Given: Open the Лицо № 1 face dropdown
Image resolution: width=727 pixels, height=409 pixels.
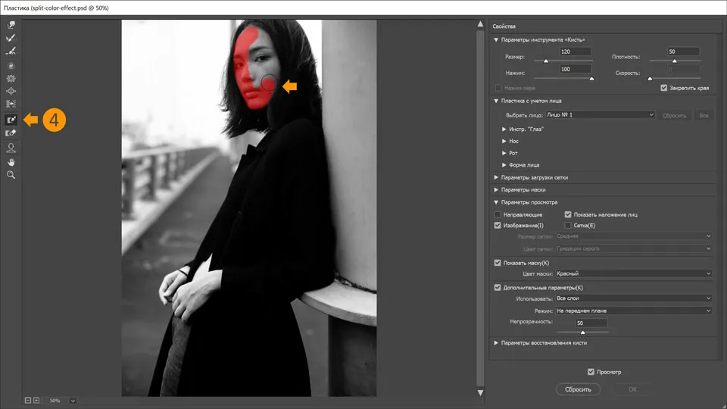Looking at the screenshot, I should (600, 114).
